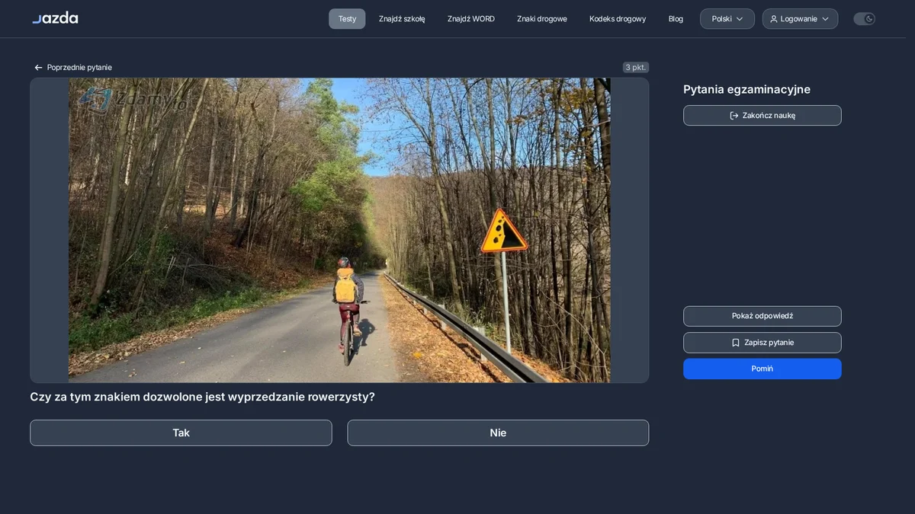The height and width of the screenshot is (514, 915).
Task: Click the back arrow beside Poprzednie pytanie
Action: coord(38,68)
